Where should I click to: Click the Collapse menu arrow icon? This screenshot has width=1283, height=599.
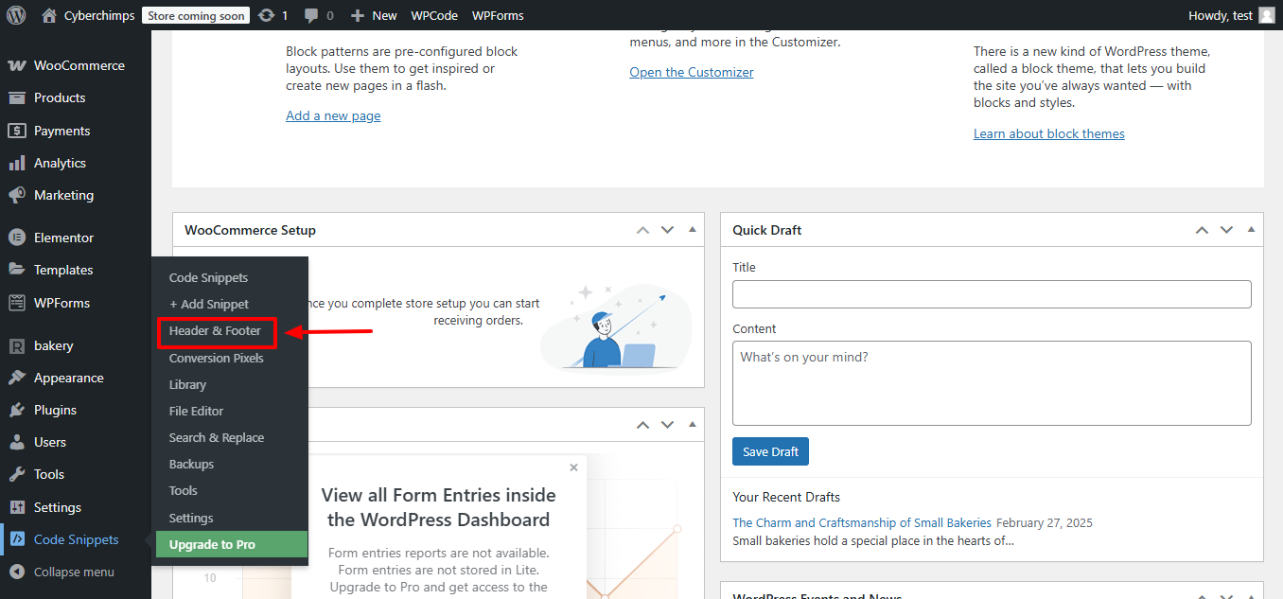16,572
